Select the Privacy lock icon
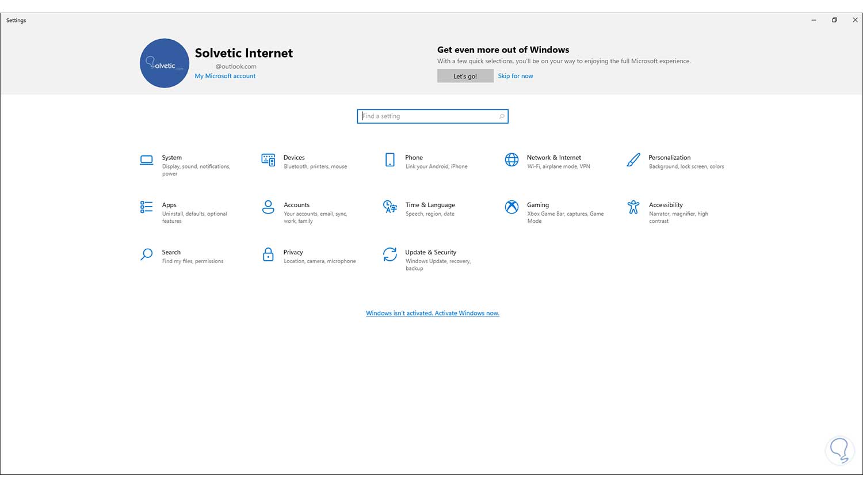The width and height of the screenshot is (863, 487). coord(268,254)
